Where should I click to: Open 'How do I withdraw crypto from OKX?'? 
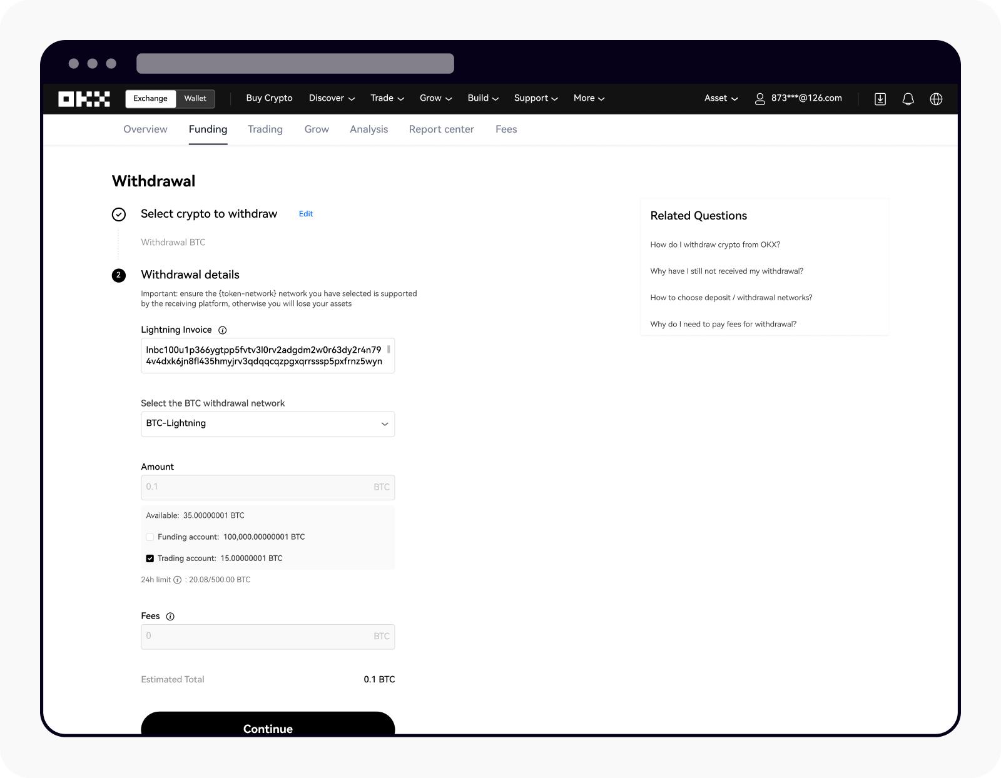(x=715, y=245)
